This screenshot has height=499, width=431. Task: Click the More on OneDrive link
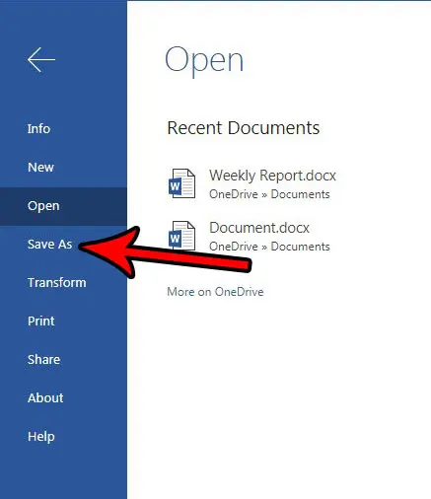215,292
